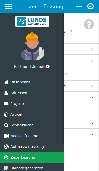This screenshot has width=99, height=171.
Task: Click the Mediaaufnahme video camera icon
Action: [x=6, y=136]
